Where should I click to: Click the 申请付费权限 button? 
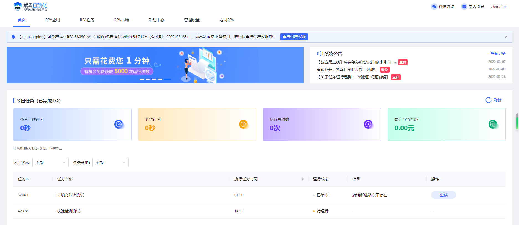tap(294, 37)
